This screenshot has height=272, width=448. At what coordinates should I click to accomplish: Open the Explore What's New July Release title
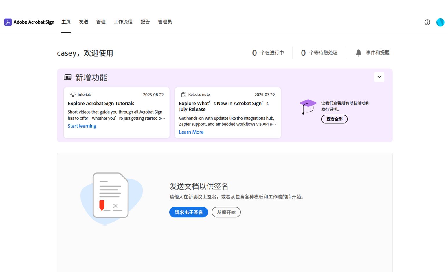pyautogui.click(x=224, y=106)
